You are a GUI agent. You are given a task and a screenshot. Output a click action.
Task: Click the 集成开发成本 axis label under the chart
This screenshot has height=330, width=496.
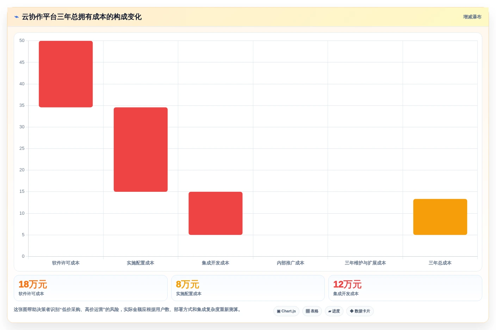pos(216,263)
